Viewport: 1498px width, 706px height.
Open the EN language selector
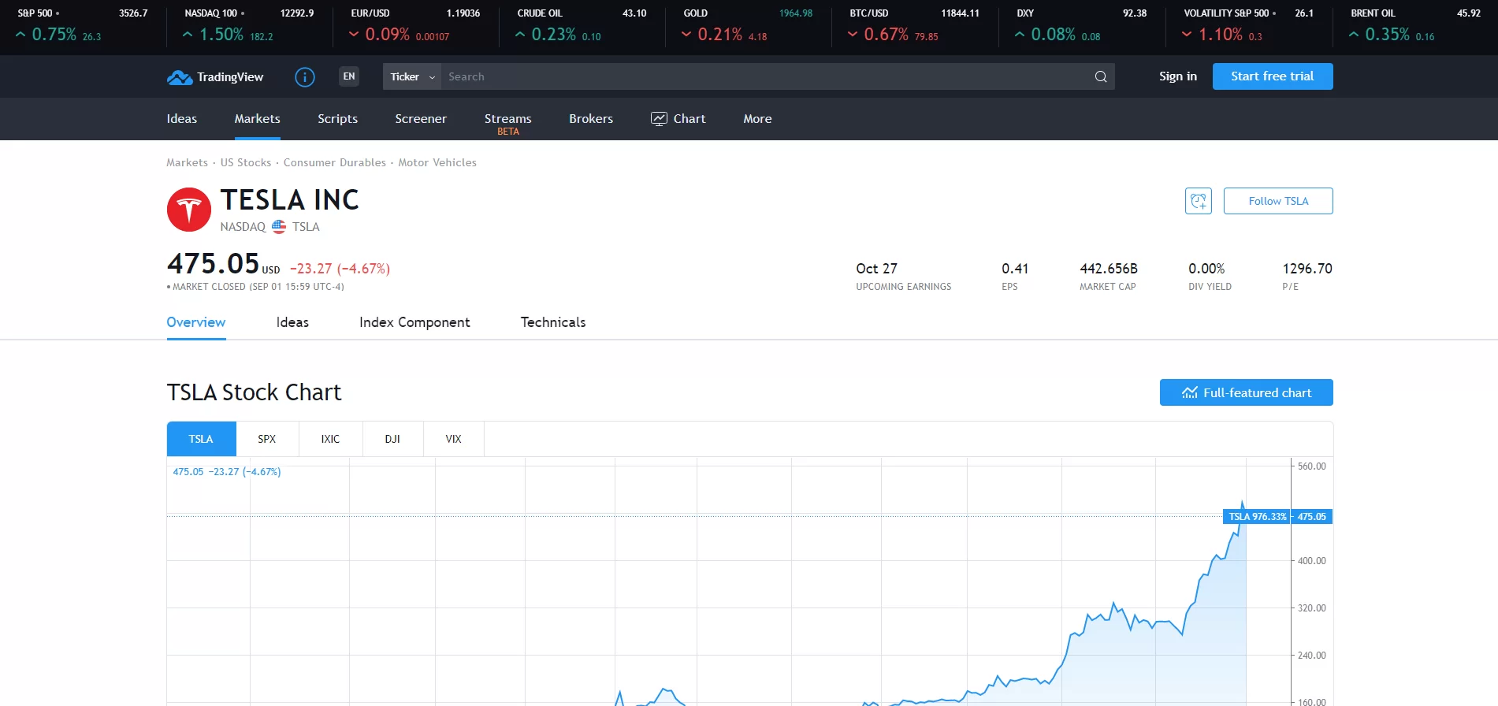coord(349,76)
